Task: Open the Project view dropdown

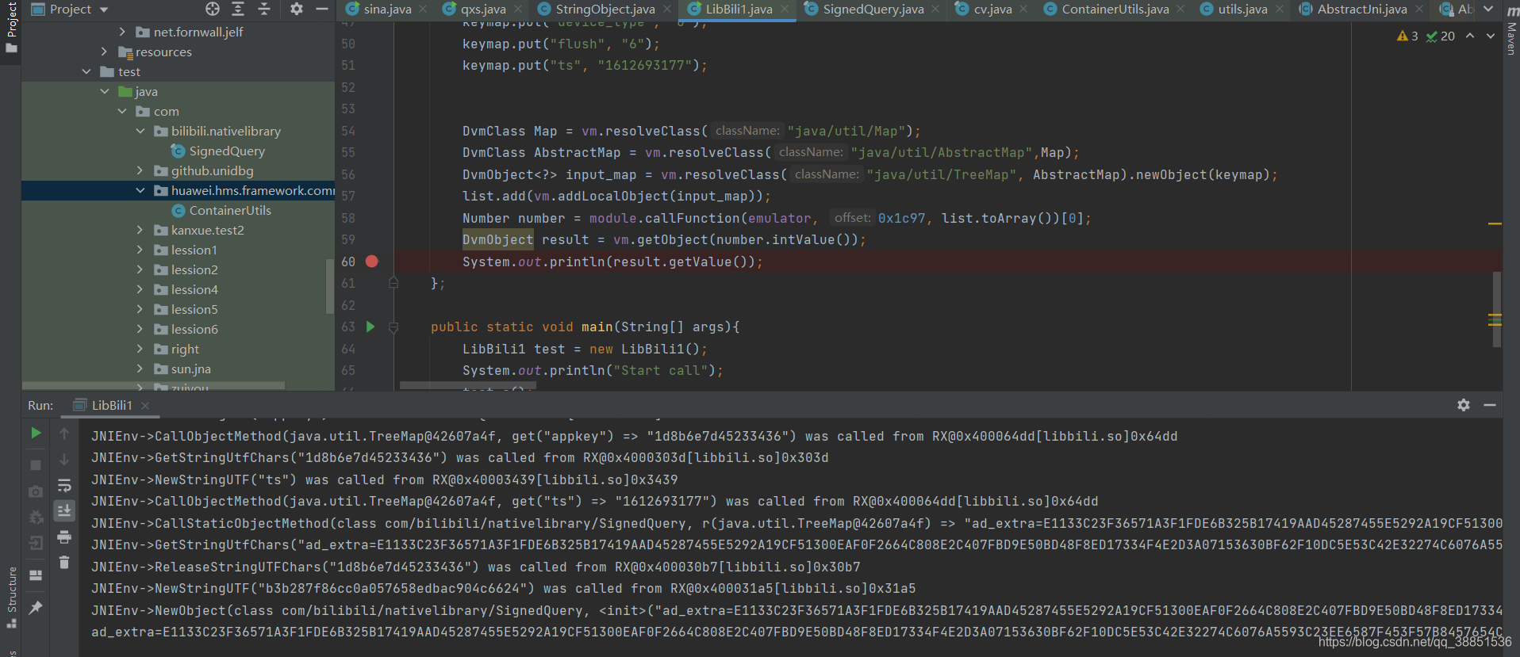Action: coord(104,10)
